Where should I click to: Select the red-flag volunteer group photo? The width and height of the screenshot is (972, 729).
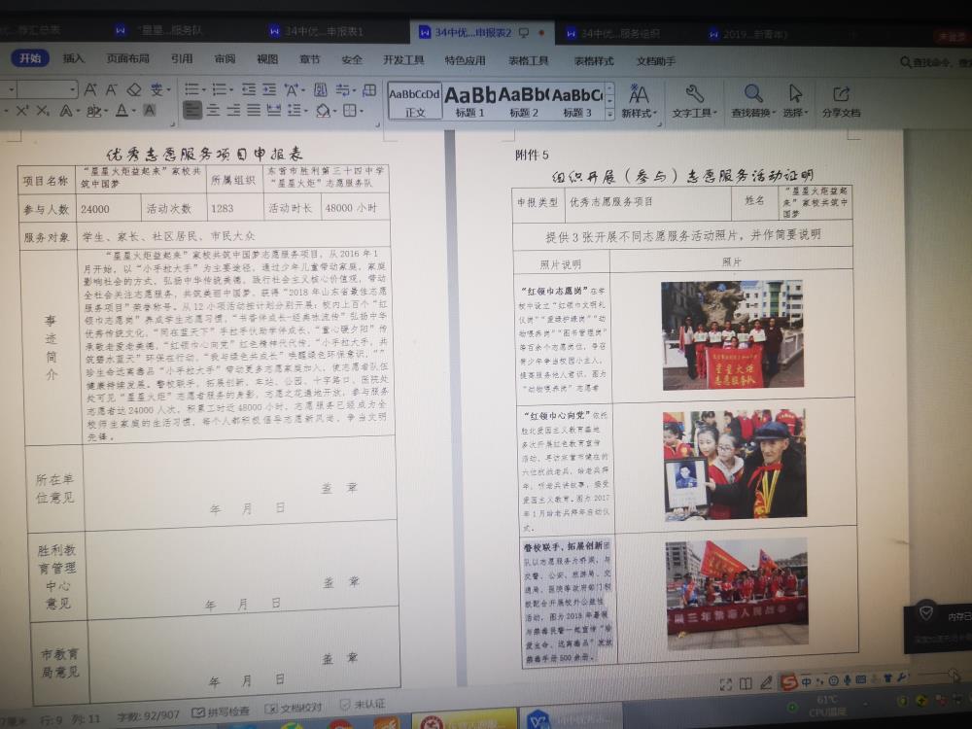733,334
